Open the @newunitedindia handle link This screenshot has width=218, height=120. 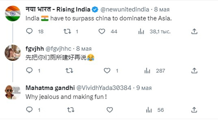[x=124, y=10]
